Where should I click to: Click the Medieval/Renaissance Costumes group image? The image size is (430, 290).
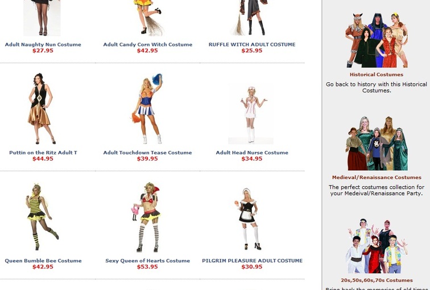click(x=377, y=143)
